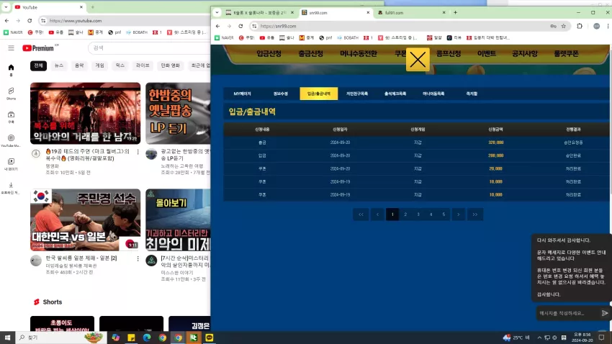Viewport: 612px width, 344px height.
Task: Jump to the first page of records
Action: click(x=361, y=214)
